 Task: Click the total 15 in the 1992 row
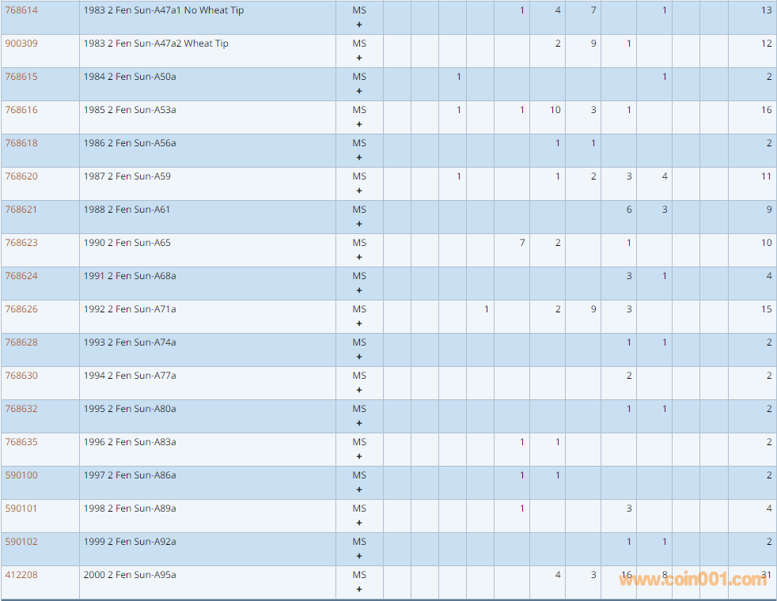766,309
